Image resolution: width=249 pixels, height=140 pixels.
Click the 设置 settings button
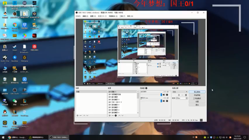pos(197,102)
